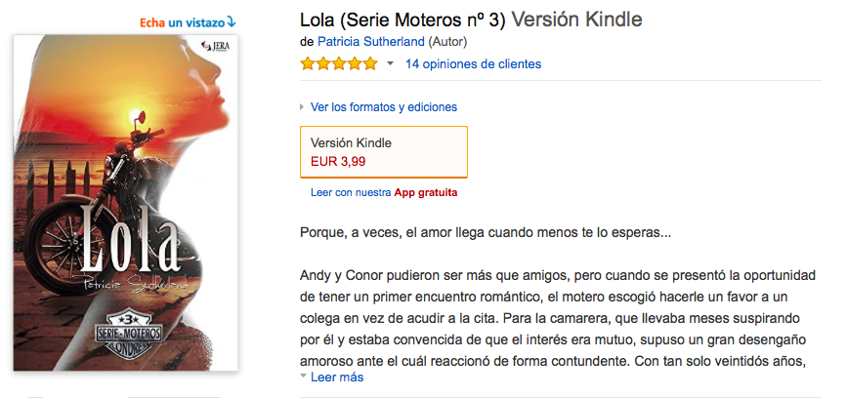
Task: Follow the App gratuita link
Action: click(x=425, y=192)
